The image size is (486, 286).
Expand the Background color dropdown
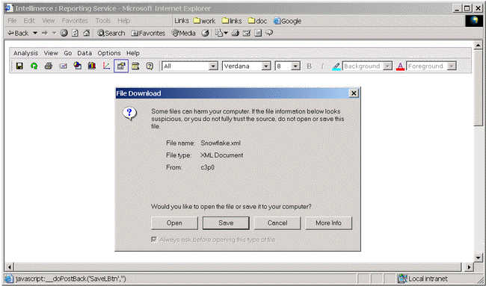coord(387,66)
